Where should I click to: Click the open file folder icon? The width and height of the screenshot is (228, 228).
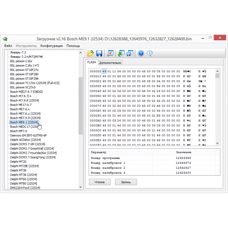click(x=90, y=54)
